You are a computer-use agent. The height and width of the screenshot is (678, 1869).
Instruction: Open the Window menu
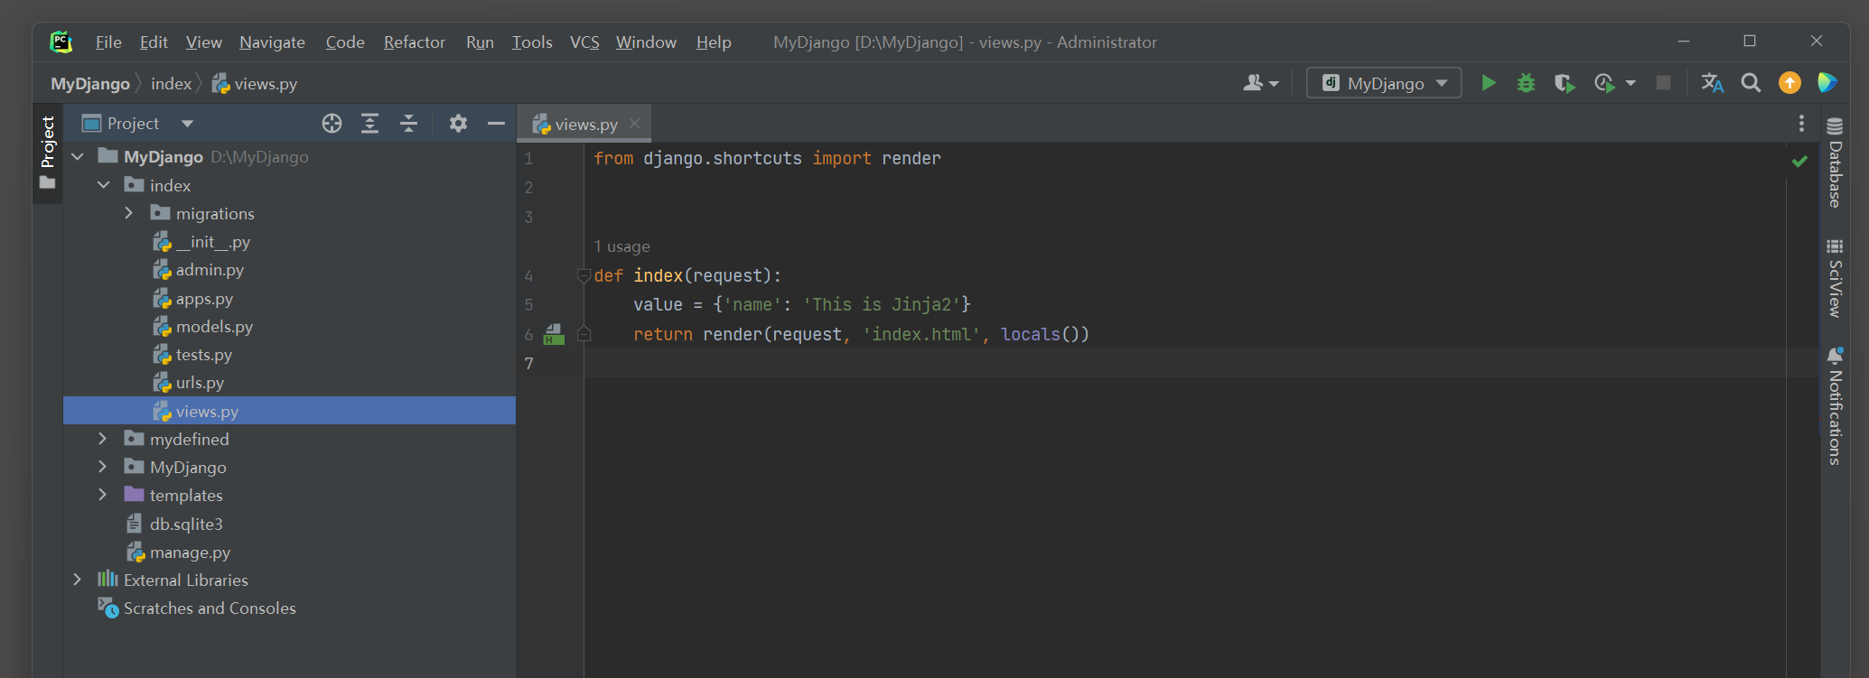pos(646,42)
